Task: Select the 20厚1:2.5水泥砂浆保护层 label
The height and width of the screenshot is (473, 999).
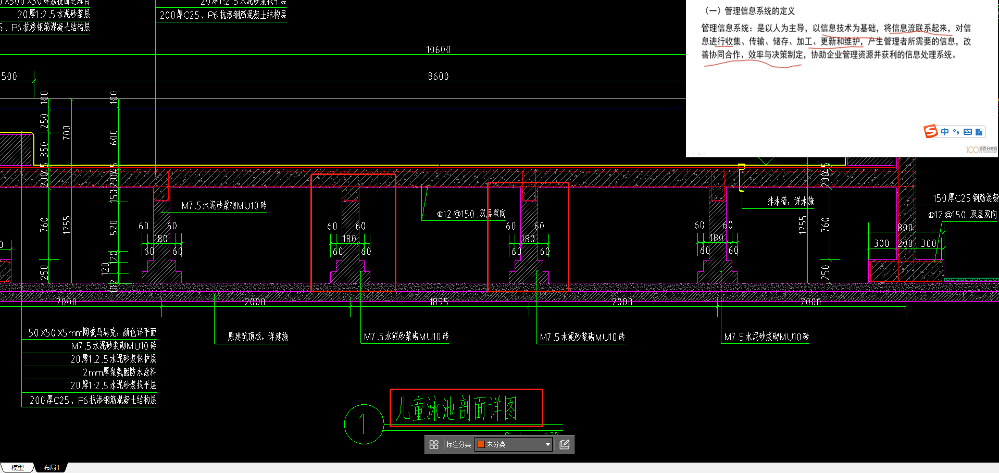Action: tap(113, 358)
